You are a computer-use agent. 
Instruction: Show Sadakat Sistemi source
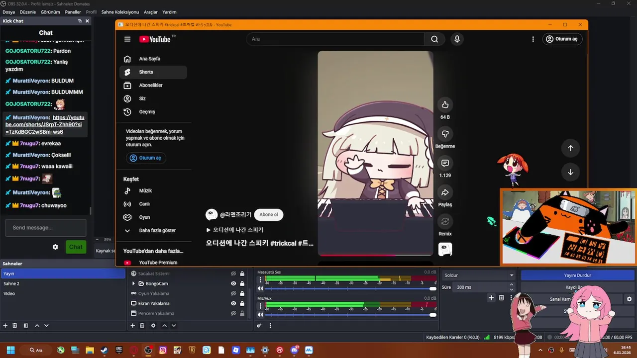point(233,273)
